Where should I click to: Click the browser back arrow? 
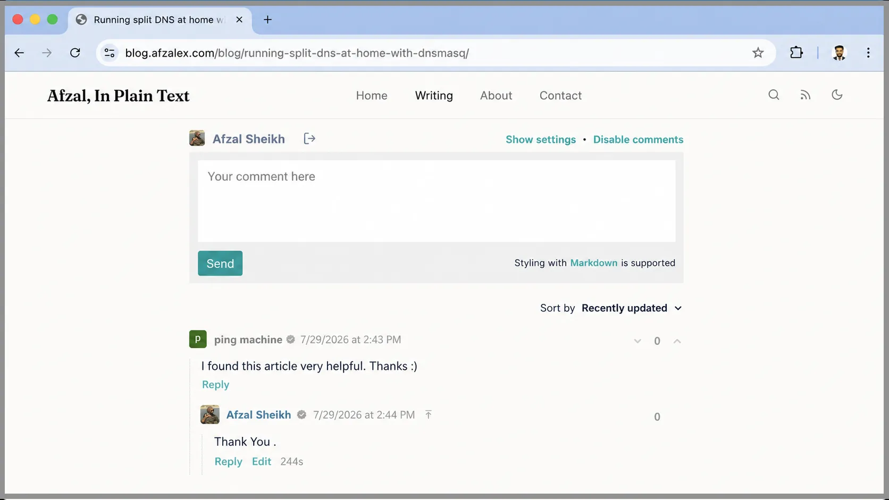click(19, 53)
